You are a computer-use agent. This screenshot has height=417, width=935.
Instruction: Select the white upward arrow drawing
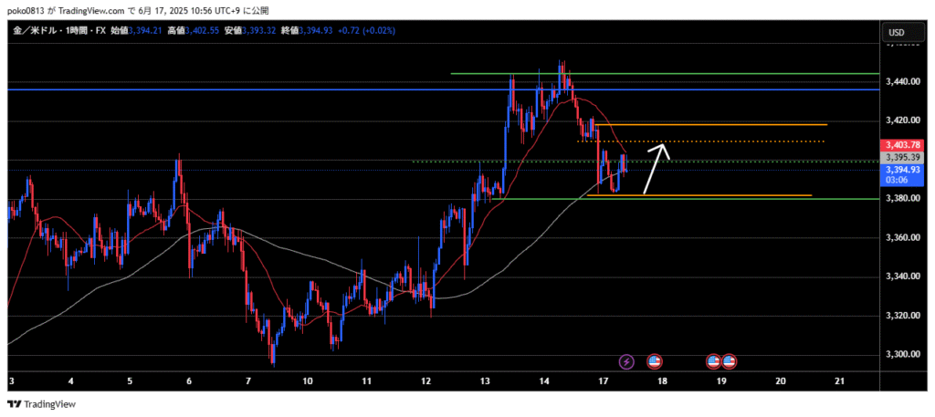pos(656,169)
